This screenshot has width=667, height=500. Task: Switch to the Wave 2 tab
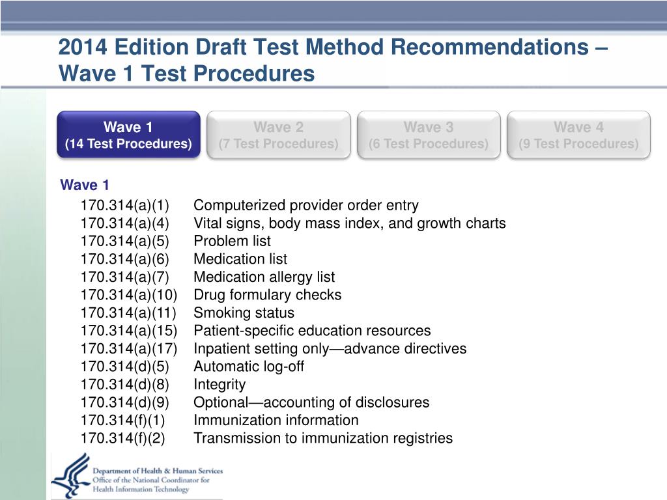(x=279, y=135)
